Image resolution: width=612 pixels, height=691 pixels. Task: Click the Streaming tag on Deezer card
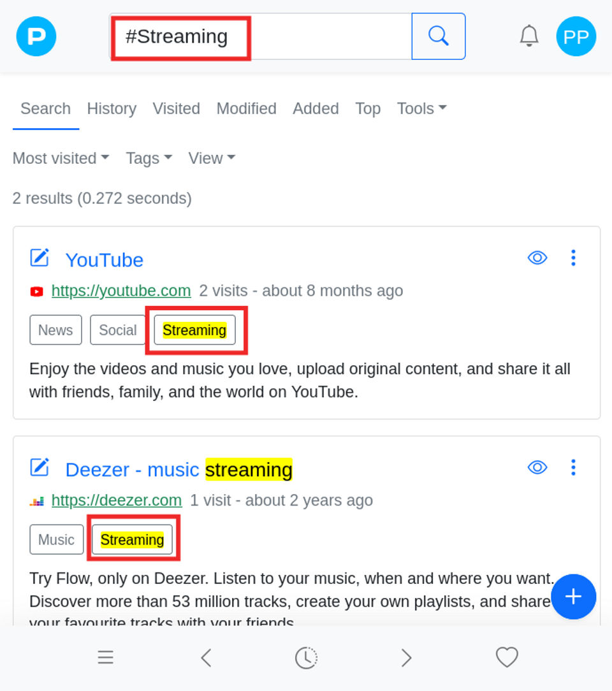132,539
